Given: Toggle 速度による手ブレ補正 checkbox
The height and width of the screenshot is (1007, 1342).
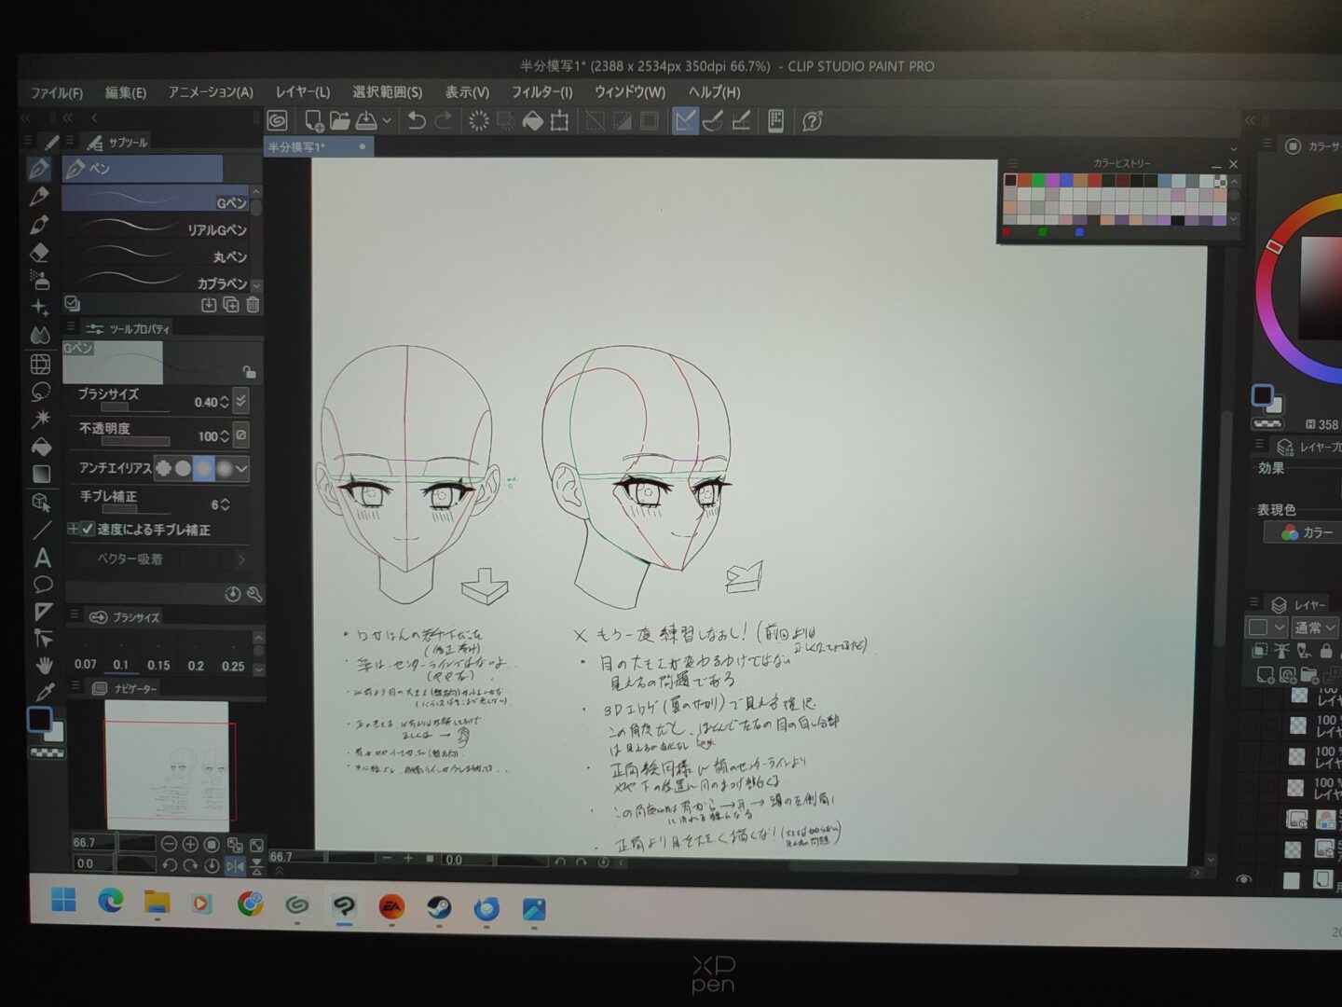Looking at the screenshot, I should [x=88, y=530].
